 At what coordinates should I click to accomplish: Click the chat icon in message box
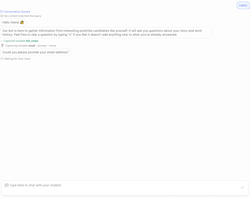coord(7,185)
